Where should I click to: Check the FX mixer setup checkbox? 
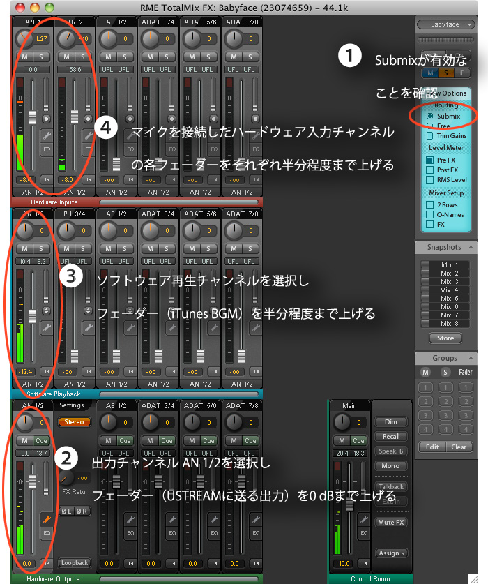tap(429, 224)
